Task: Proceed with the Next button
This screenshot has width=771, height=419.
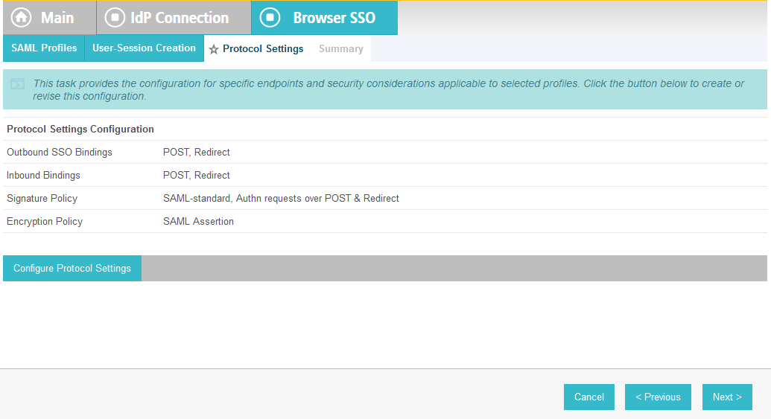Action: [x=727, y=397]
